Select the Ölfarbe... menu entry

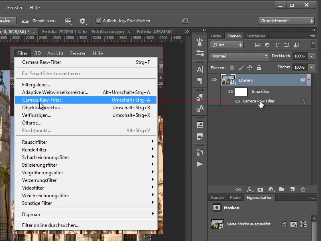[32, 123]
